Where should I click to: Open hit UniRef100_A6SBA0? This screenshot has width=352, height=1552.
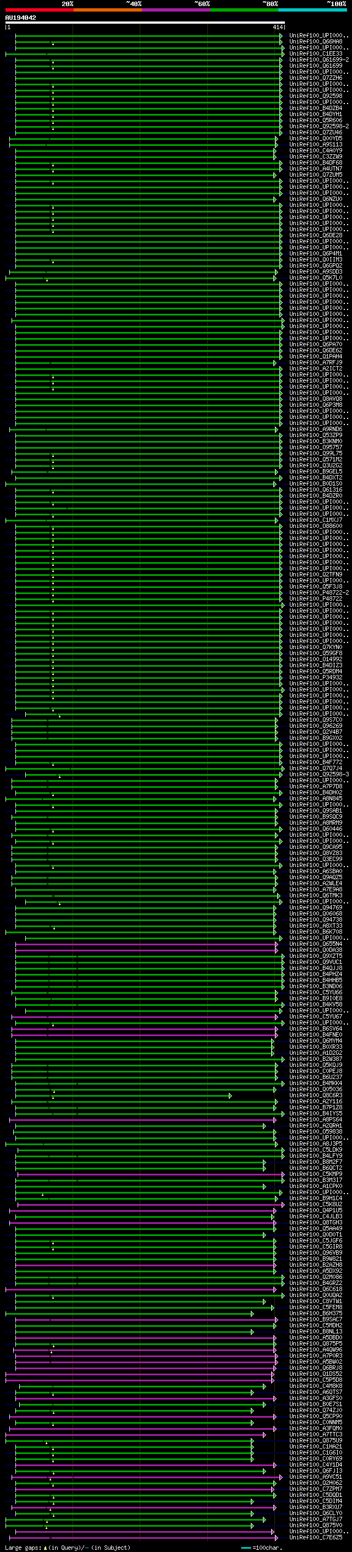[316, 870]
